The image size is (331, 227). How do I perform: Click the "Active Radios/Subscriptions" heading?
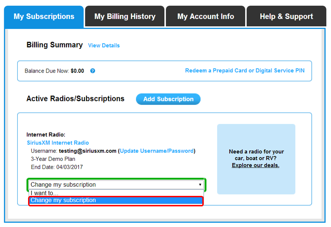(x=75, y=99)
